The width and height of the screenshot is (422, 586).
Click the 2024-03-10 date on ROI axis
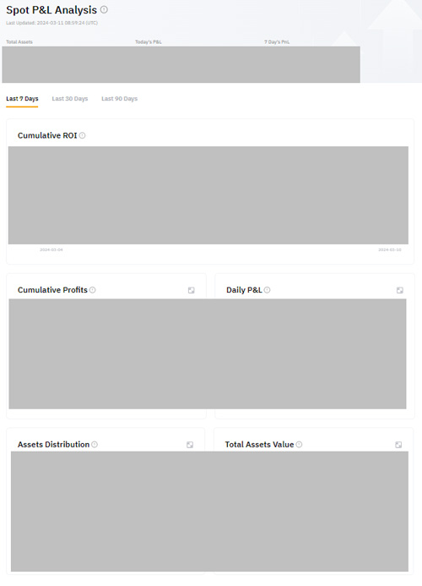click(390, 249)
